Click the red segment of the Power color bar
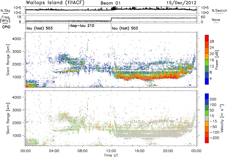Image resolution: width=227 pixels, height=157 pixels. [207, 38]
